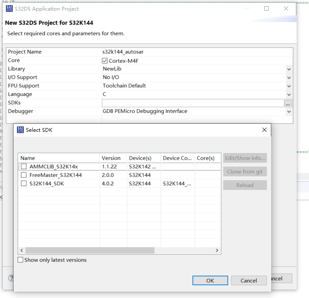Viewport: 309px width, 298px height.
Task: Expand the I/O Support dropdown
Action: tap(289, 78)
